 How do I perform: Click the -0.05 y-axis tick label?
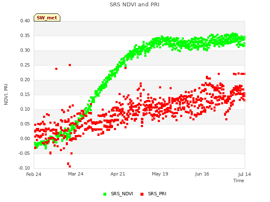click(24, 153)
